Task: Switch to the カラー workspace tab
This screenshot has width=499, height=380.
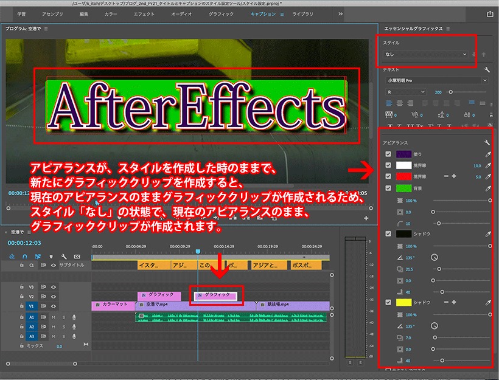Action: tap(110, 14)
